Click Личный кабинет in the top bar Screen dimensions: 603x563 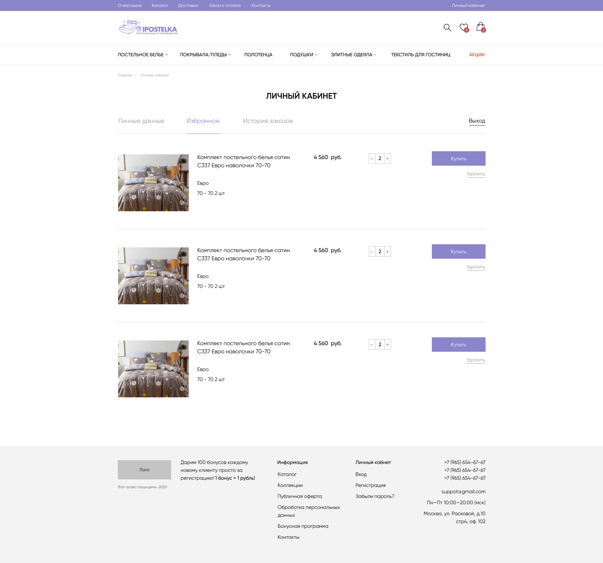coord(469,5)
